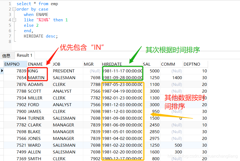
Task: Click the ALLEN name cell
Action: point(40,152)
